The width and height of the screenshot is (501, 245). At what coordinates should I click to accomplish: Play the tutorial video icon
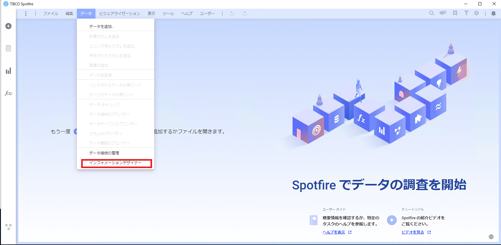[x=392, y=220]
